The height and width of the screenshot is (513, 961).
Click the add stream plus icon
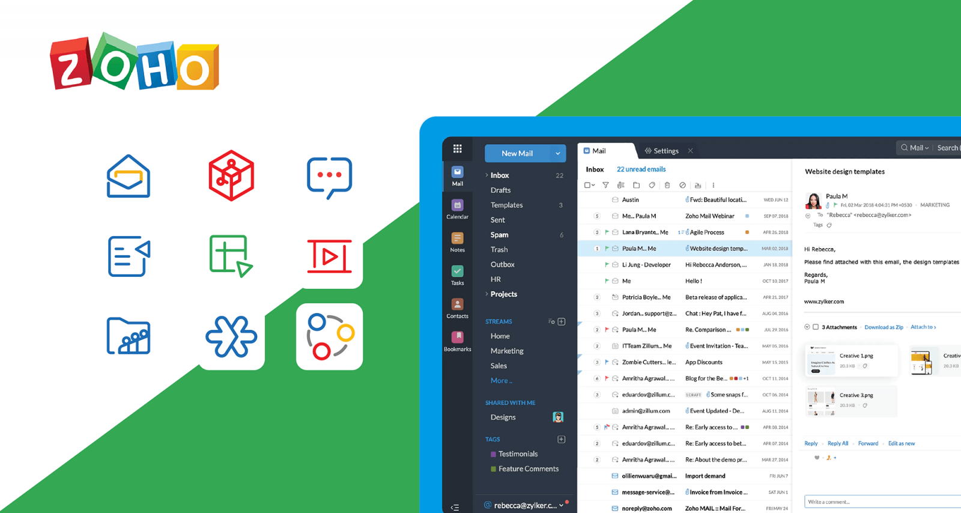(x=562, y=321)
